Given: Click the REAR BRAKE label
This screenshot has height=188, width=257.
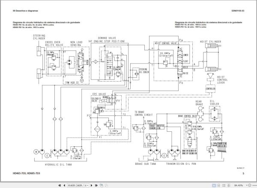Looking at the screenshot, I should (199, 103).
